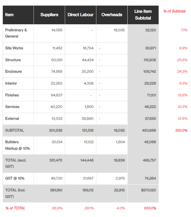191x217 pixels.
Task: Click the External row label
Action: coord(12,118)
